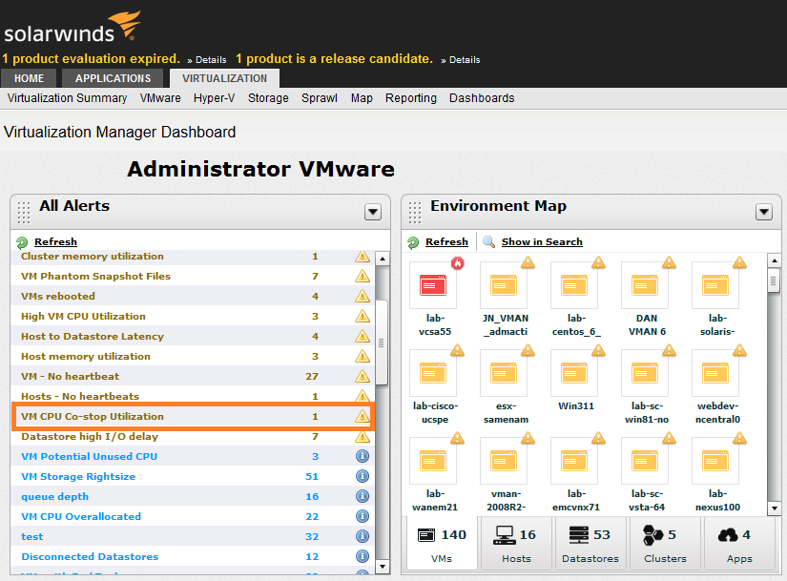Screen dimensions: 787x581
Task: Click All Alerts scrollbar down arrow
Action: pyautogui.click(x=382, y=567)
